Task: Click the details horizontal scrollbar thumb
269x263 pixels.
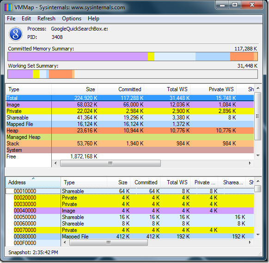Action: tap(109, 243)
